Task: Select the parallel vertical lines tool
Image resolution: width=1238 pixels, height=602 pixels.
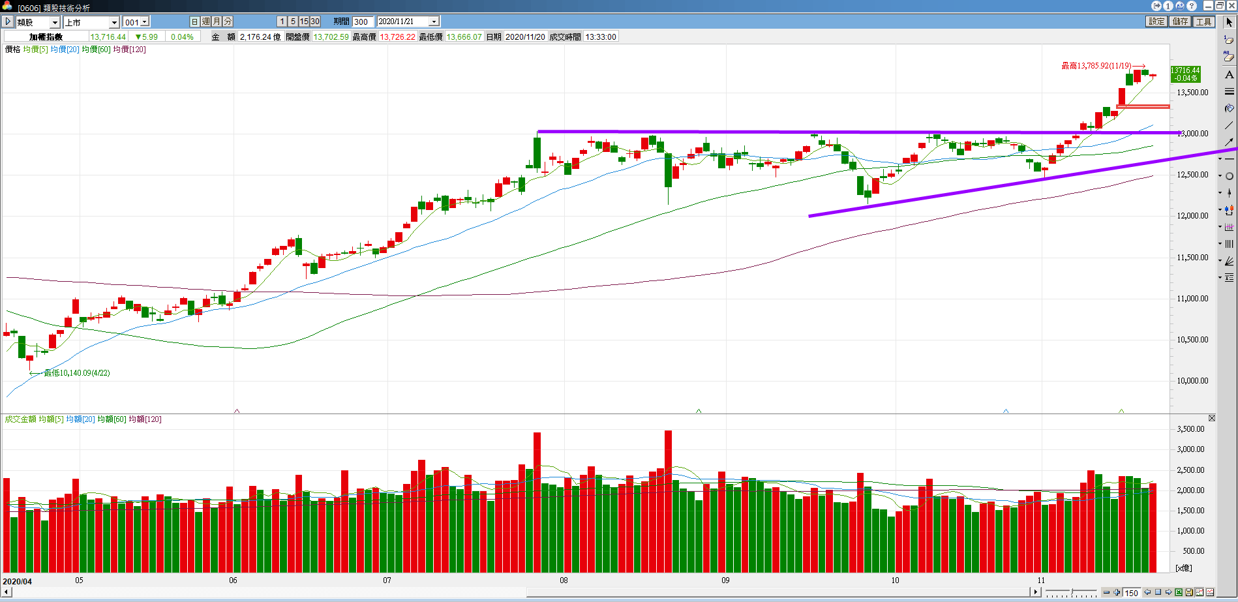Action: point(1230,244)
